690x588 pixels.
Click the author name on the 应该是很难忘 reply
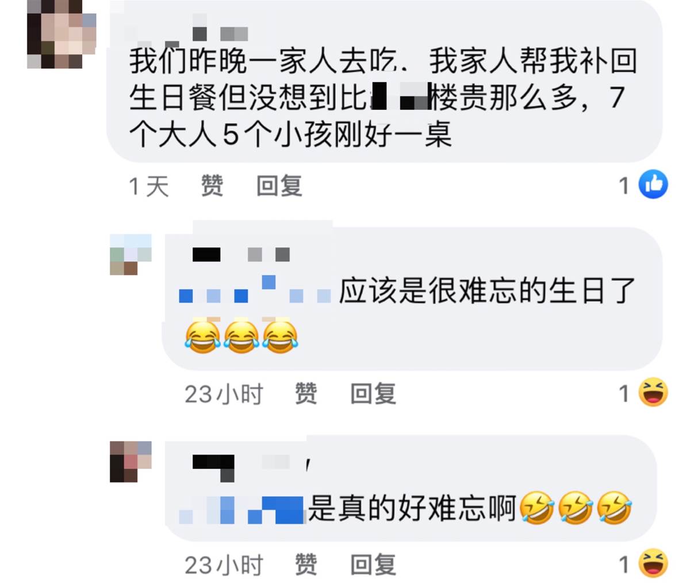pos(241,254)
